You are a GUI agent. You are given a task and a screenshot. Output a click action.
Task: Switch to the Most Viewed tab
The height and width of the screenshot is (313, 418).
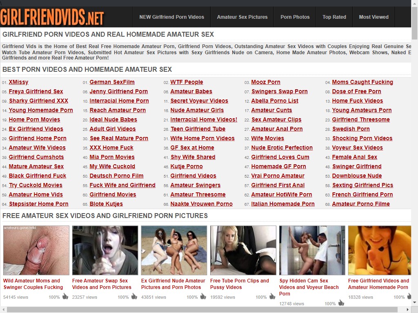[374, 17]
